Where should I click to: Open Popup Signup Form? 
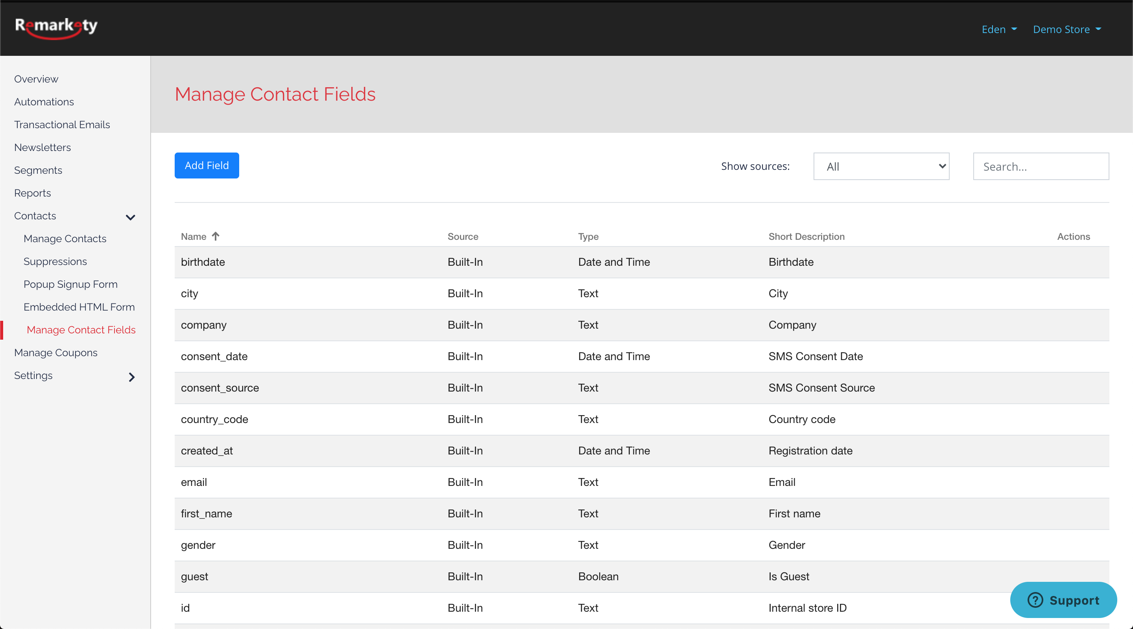70,284
